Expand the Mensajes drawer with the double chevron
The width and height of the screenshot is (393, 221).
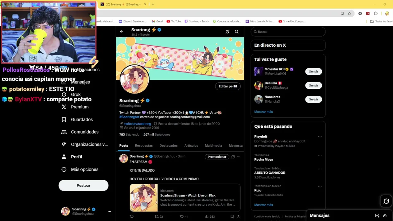point(385,215)
